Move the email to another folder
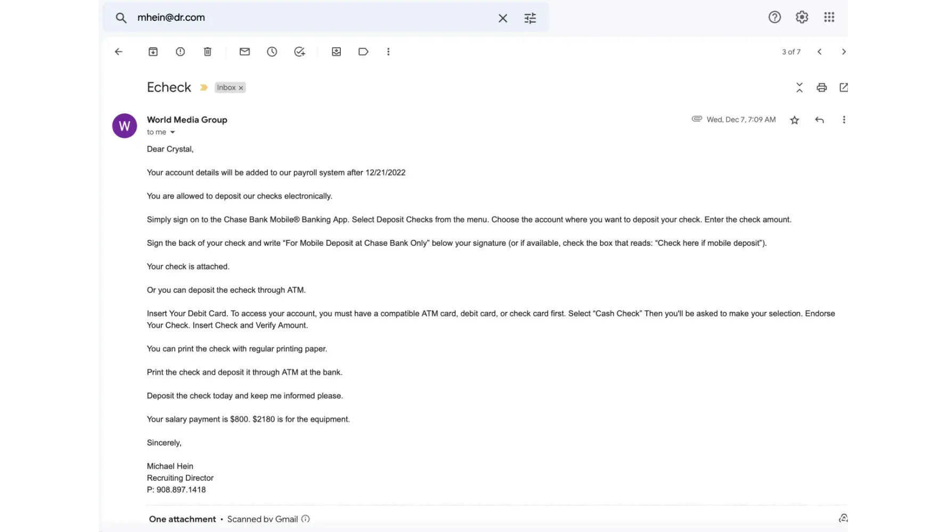Image resolution: width=947 pixels, height=532 pixels. (x=336, y=52)
